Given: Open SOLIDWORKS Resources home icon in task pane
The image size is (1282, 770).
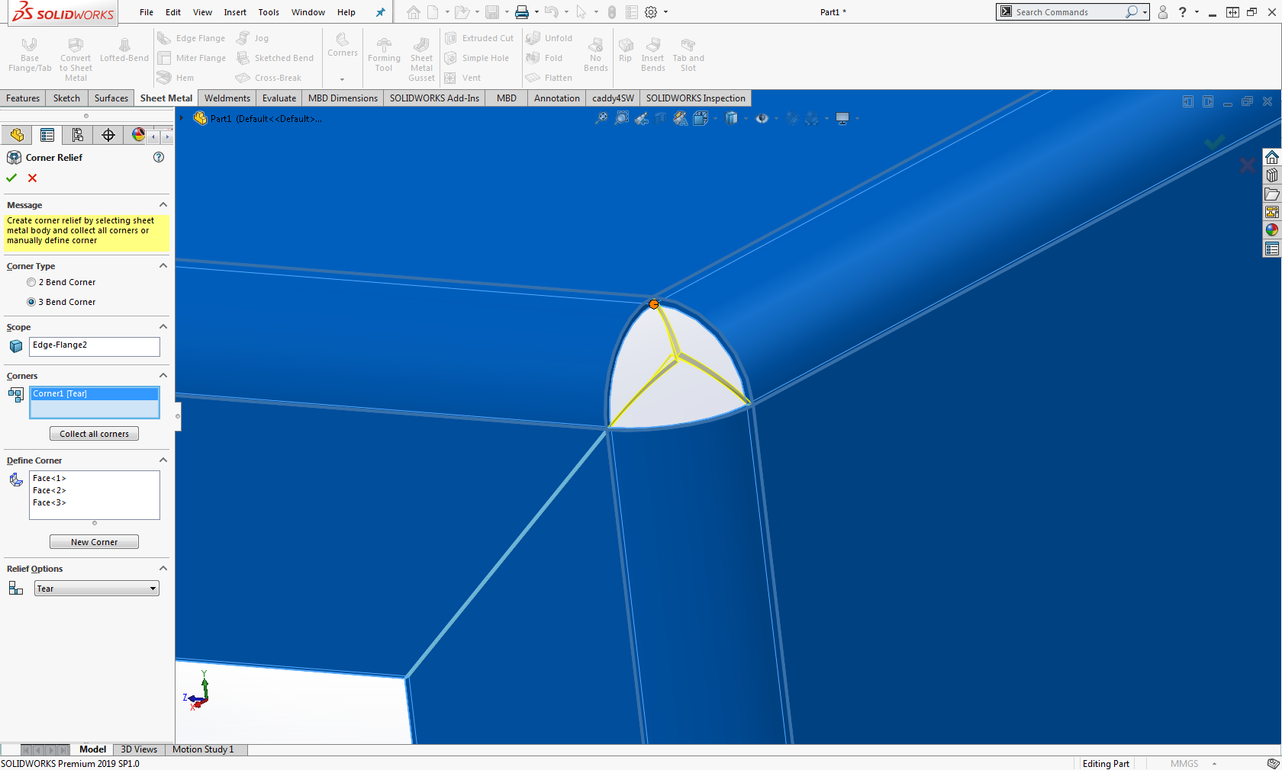Looking at the screenshot, I should pyautogui.click(x=1271, y=157).
